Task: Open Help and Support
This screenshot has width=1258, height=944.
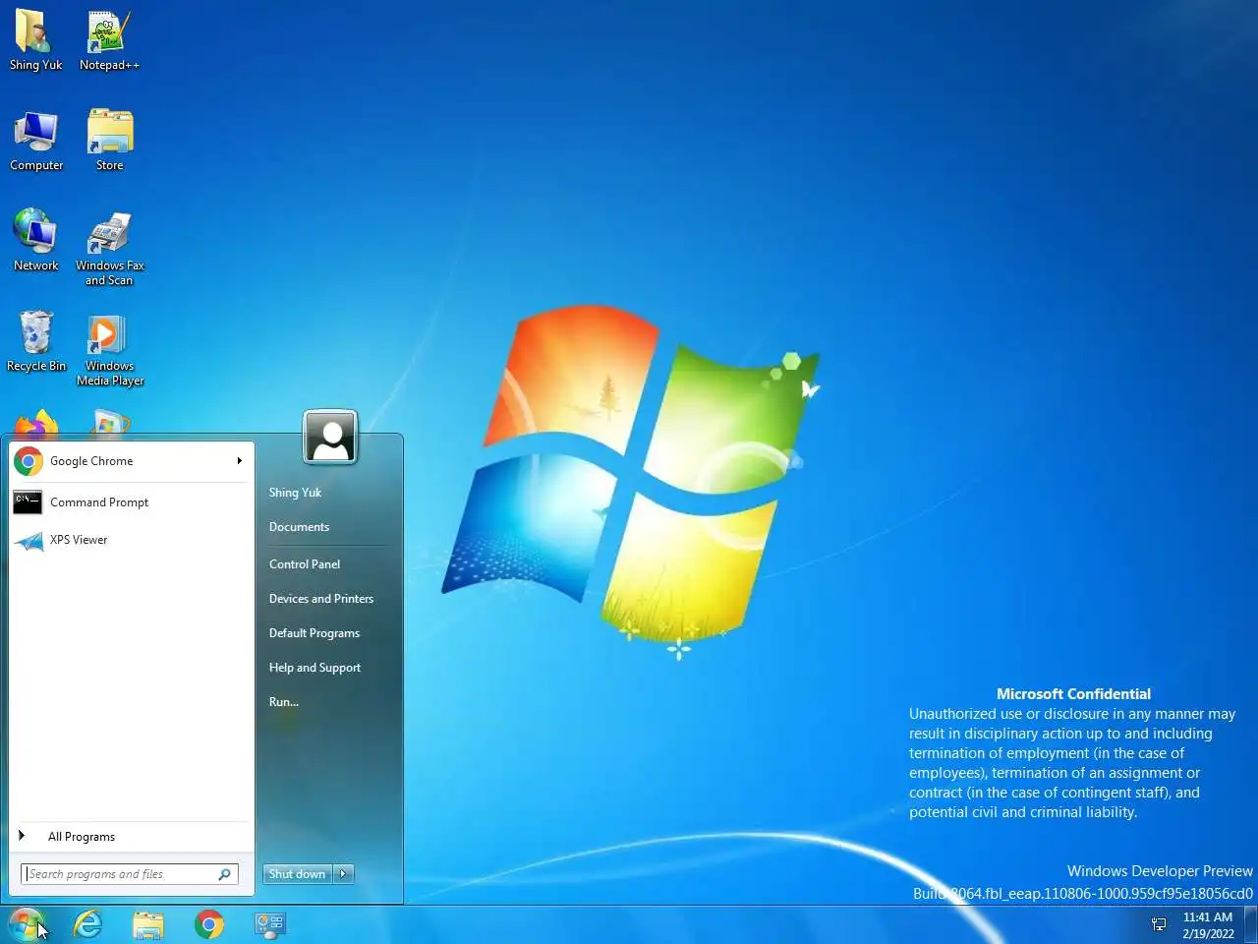Action: point(314,668)
